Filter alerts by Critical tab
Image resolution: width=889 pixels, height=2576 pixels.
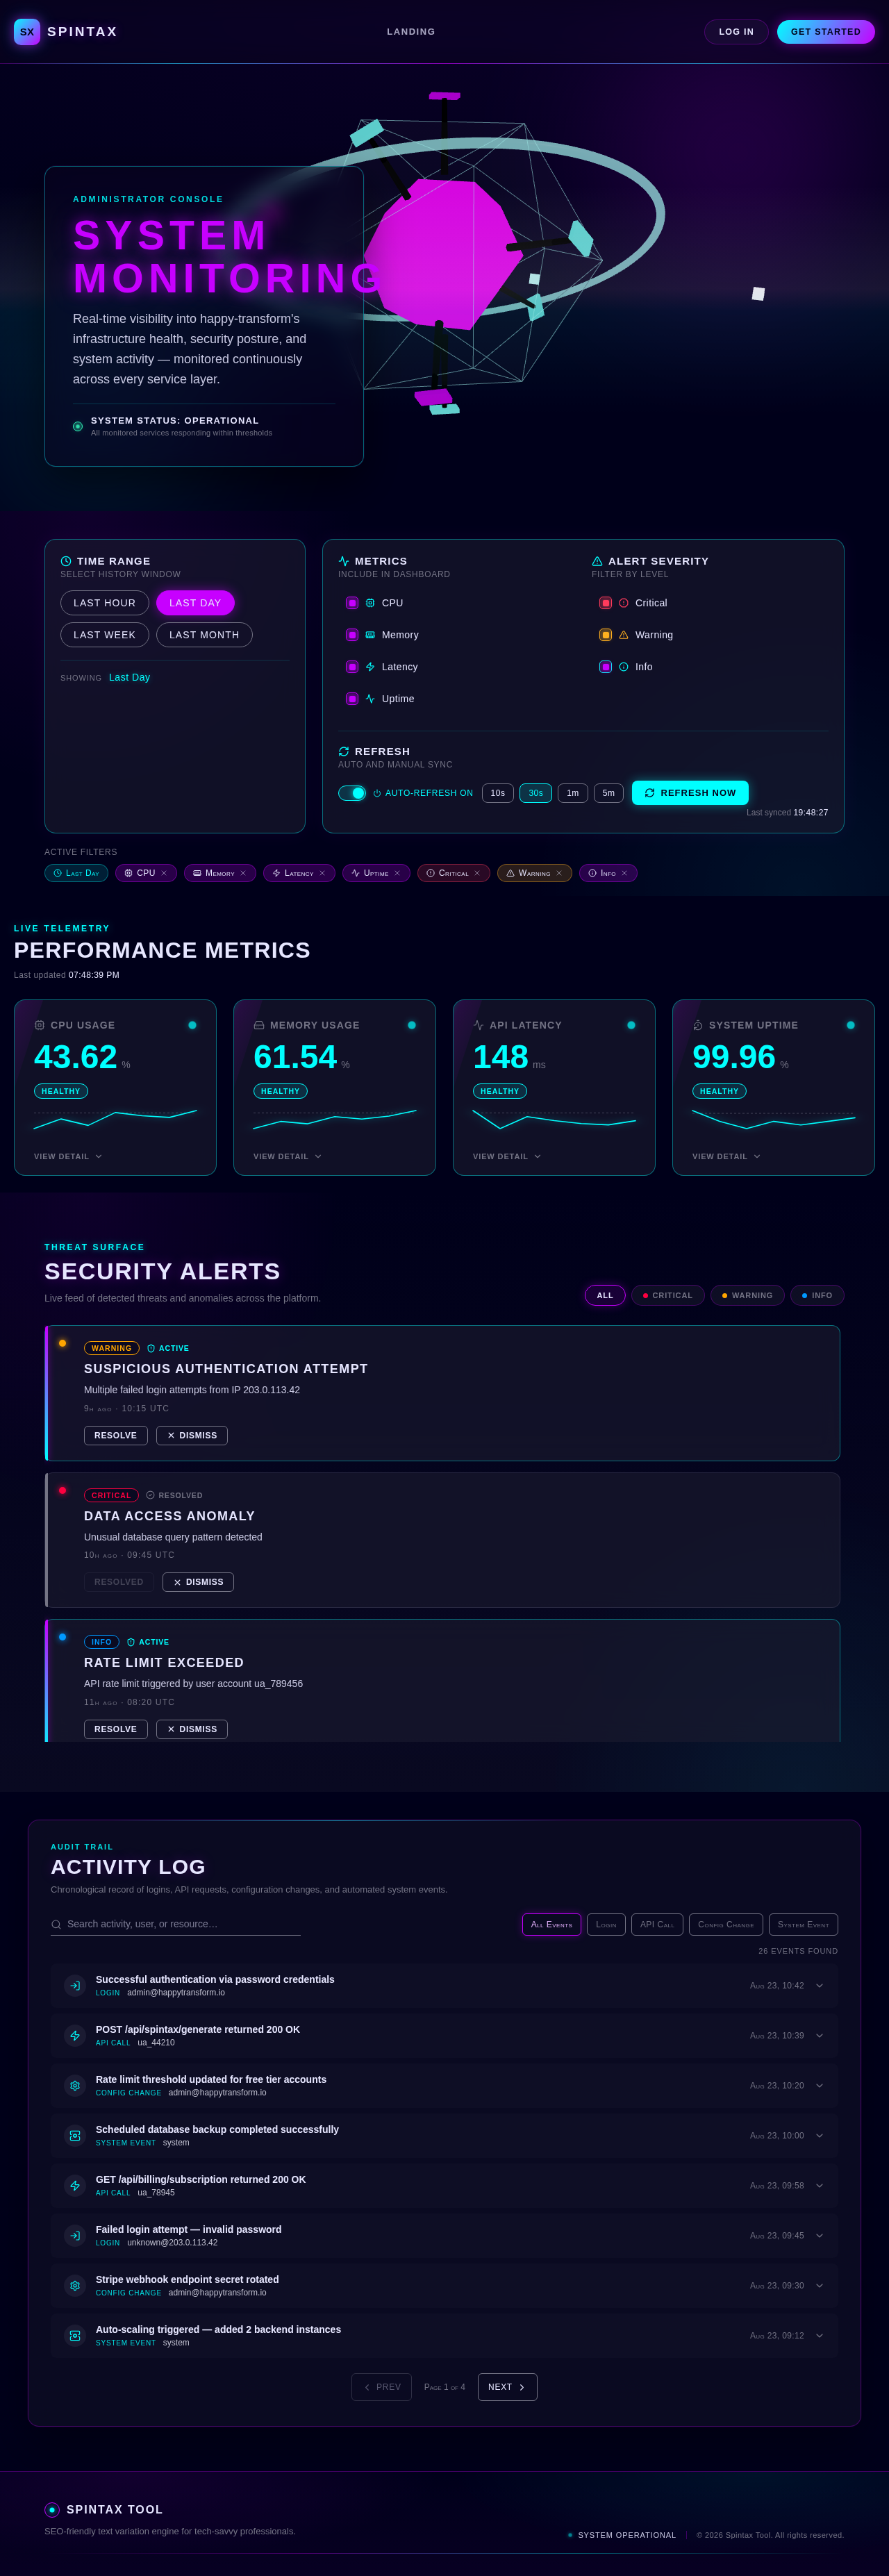pyautogui.click(x=668, y=1295)
